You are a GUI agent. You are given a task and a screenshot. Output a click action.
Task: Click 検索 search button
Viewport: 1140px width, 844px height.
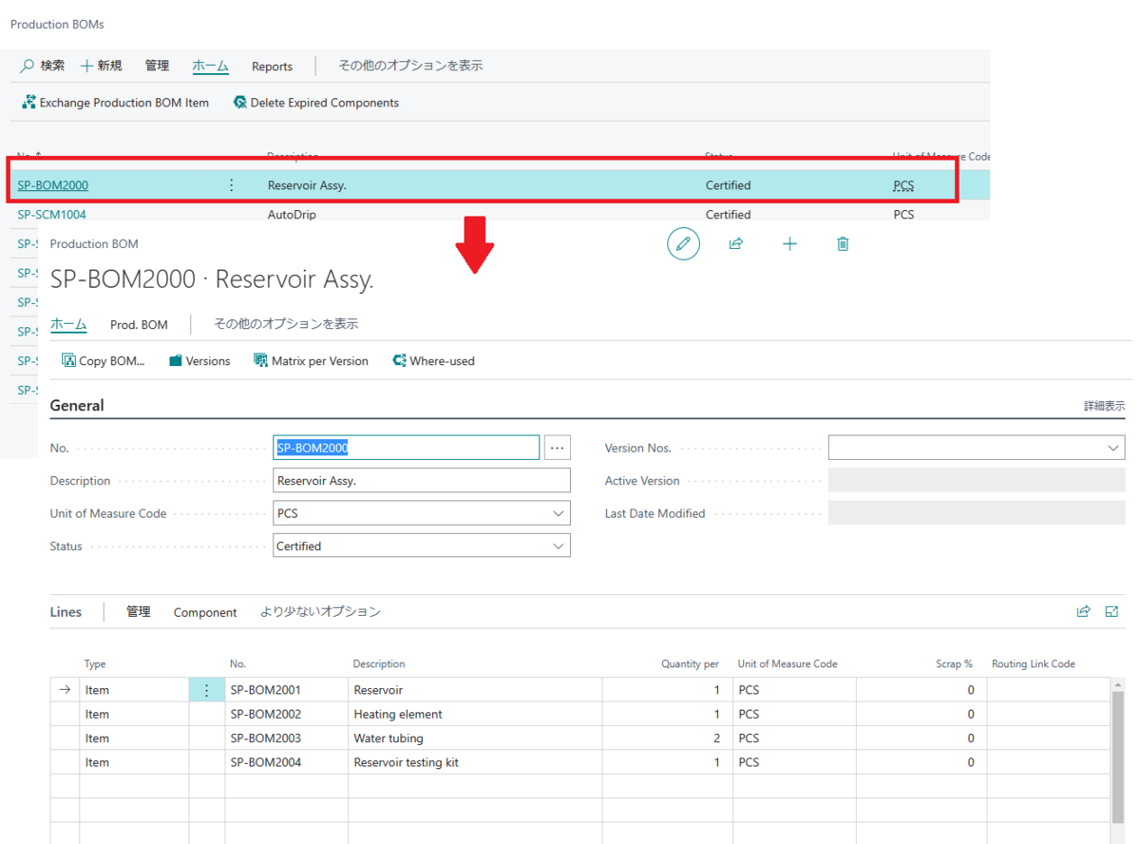point(43,66)
